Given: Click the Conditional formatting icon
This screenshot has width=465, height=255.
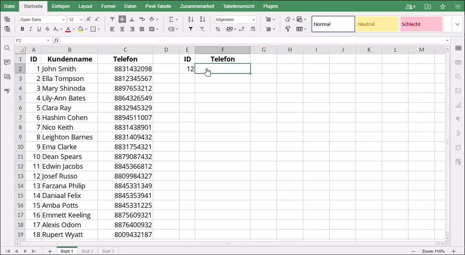Looking at the screenshot, I should pyautogui.click(x=299, y=20).
